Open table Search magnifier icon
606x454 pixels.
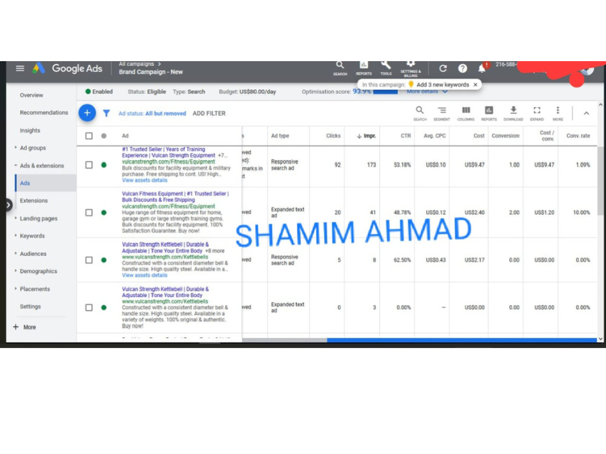click(x=420, y=113)
